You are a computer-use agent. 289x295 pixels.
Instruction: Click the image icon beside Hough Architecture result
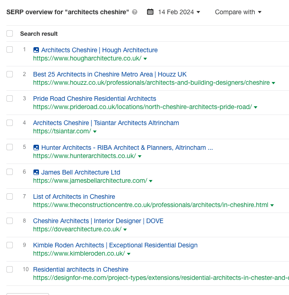(36, 50)
